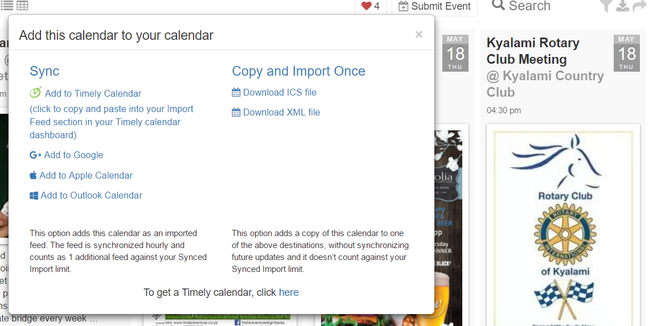Click the Timely Calendar logo icon

coord(36,92)
